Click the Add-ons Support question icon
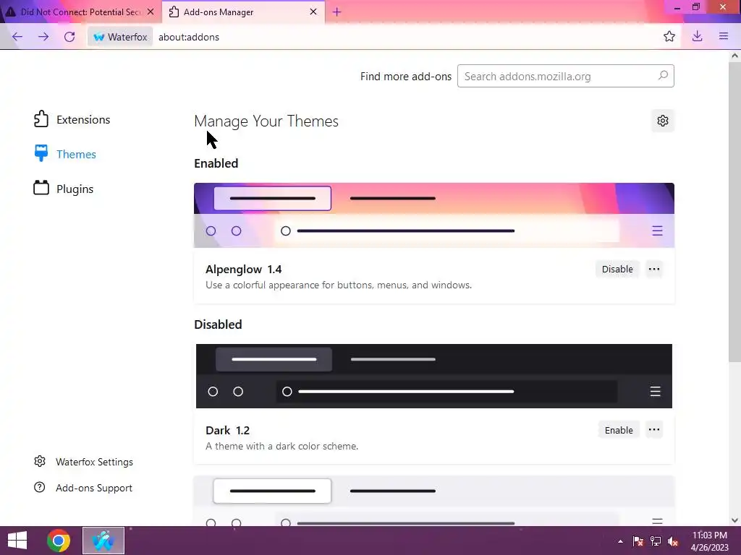Screen dimensions: 741x555 pyautogui.click(x=40, y=487)
